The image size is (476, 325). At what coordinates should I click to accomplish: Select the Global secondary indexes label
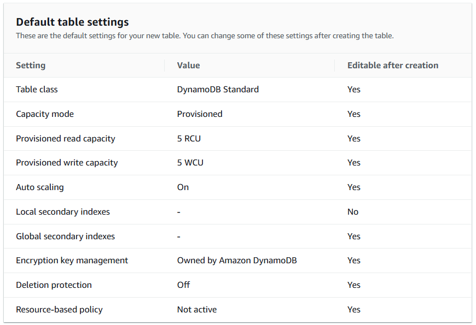click(66, 237)
